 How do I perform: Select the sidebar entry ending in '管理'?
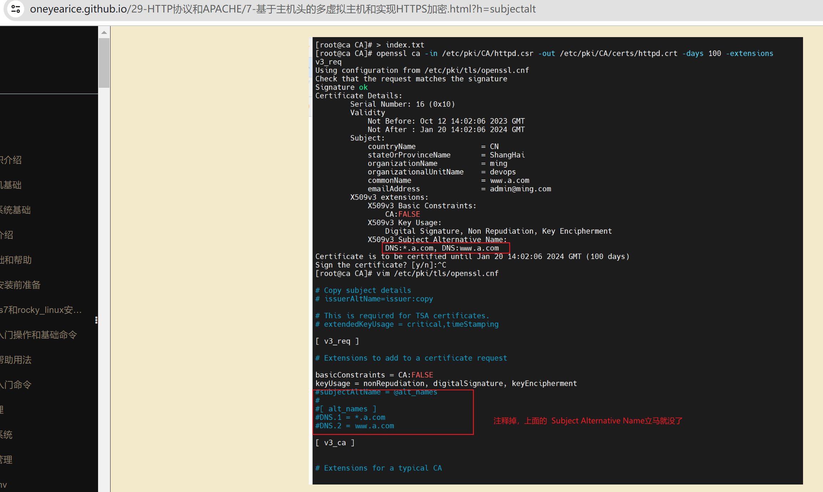[6, 460]
